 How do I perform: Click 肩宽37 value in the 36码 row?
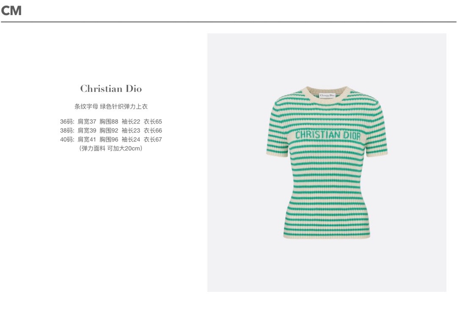(x=87, y=121)
